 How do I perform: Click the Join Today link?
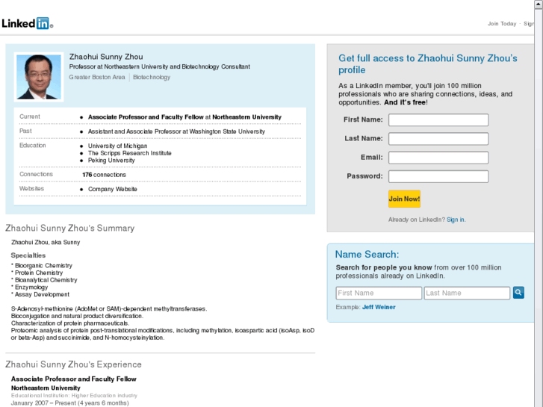pyautogui.click(x=502, y=24)
